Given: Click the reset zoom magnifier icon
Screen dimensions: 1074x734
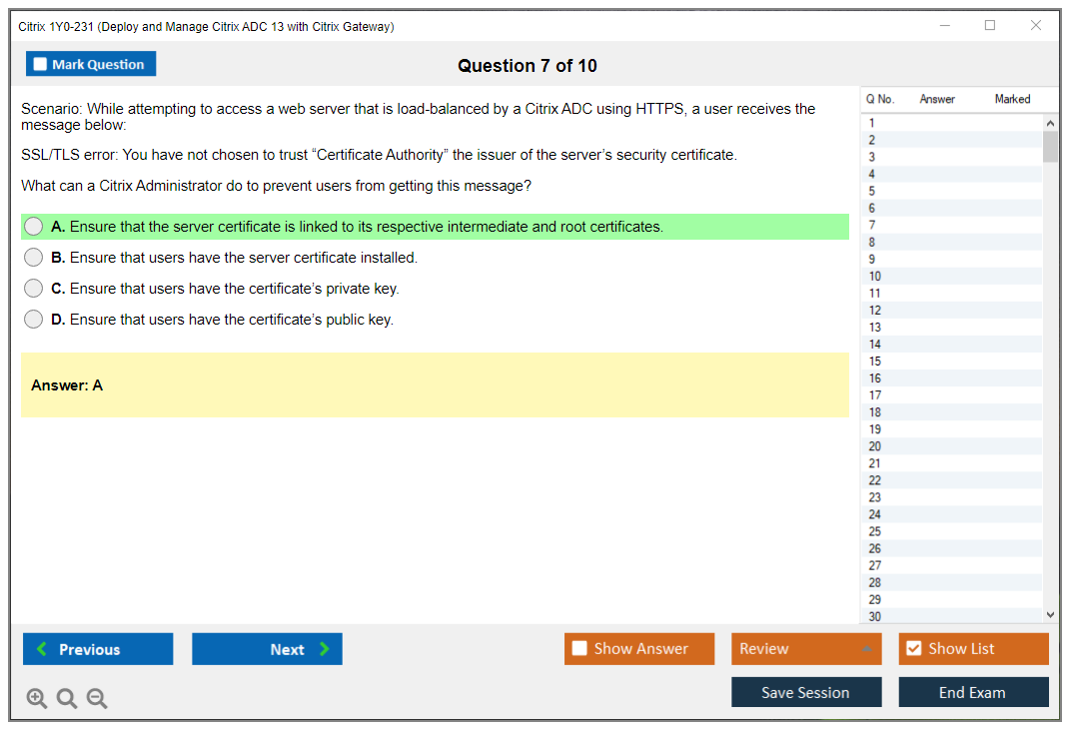Looking at the screenshot, I should pos(67,699).
